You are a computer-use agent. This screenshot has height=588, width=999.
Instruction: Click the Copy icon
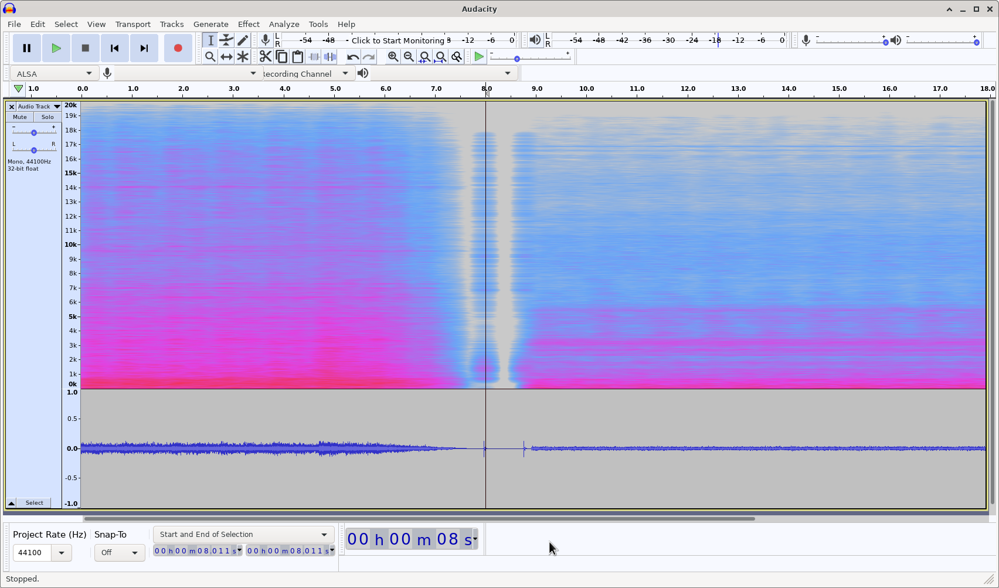click(x=281, y=57)
